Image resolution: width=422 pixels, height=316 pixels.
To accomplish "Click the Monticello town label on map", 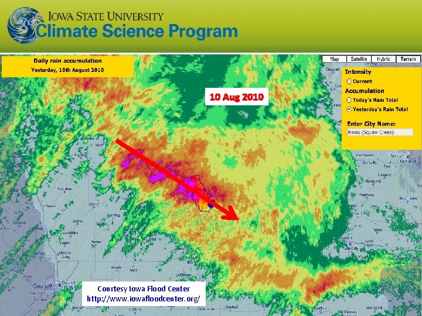I will click(373, 181).
